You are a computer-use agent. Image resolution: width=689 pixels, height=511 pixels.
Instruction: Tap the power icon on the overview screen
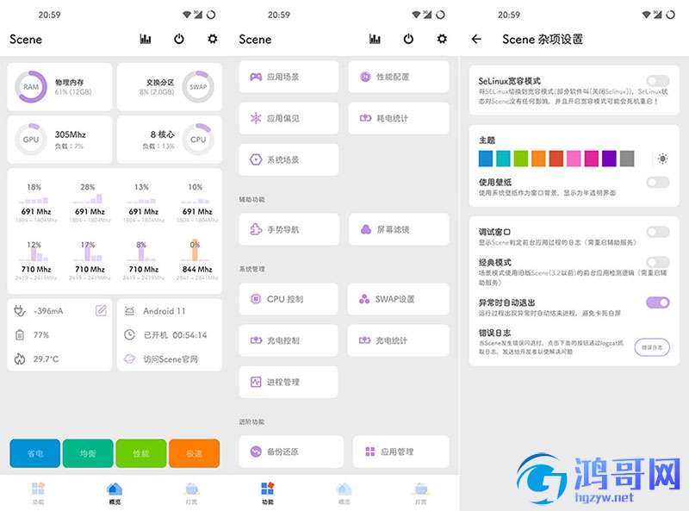pyautogui.click(x=179, y=39)
